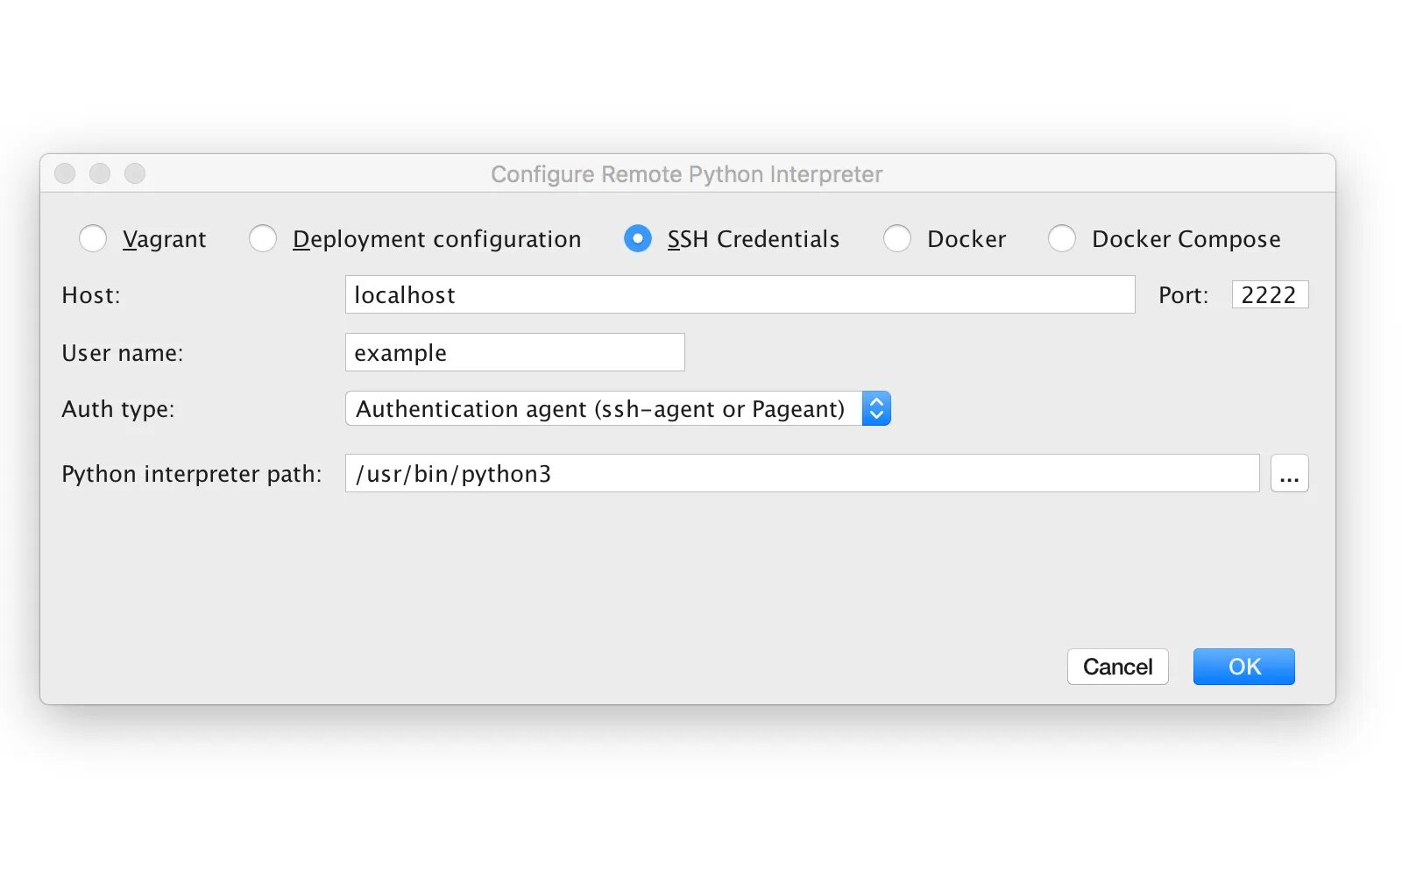Viewport: 1402px width, 876px height.
Task: Select the SSH Credentials radio button
Action: 638,238
